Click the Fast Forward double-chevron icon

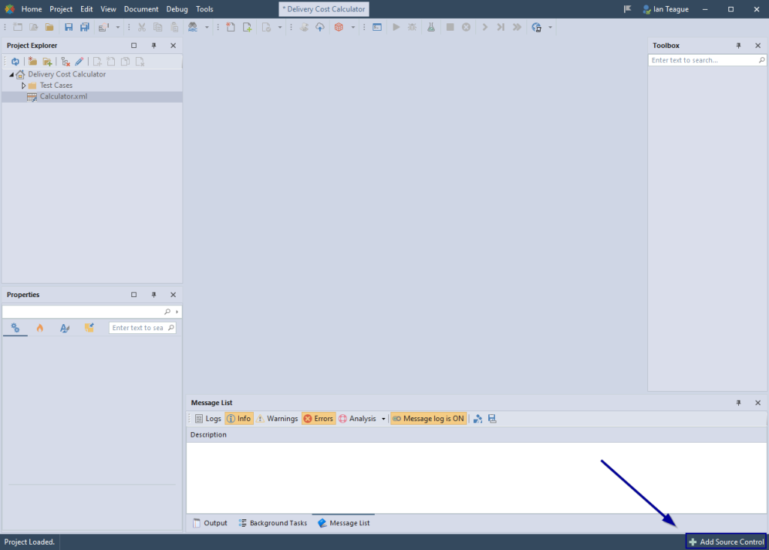click(517, 28)
